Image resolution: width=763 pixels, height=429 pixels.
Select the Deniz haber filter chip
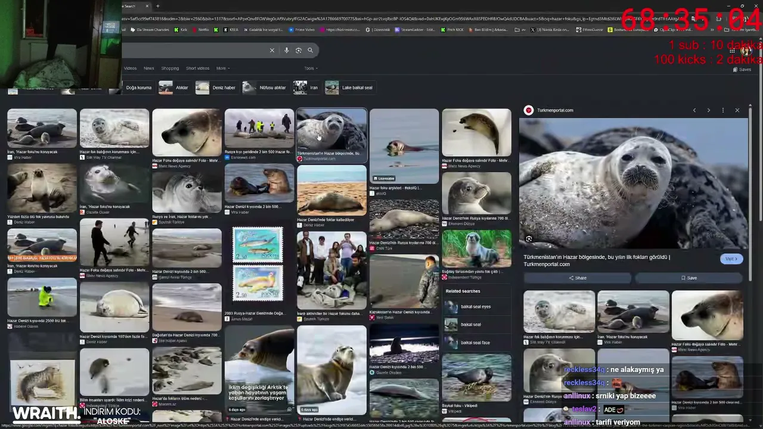tap(216, 88)
